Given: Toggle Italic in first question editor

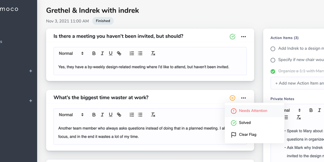Looking at the screenshot, I should tap(102, 53).
